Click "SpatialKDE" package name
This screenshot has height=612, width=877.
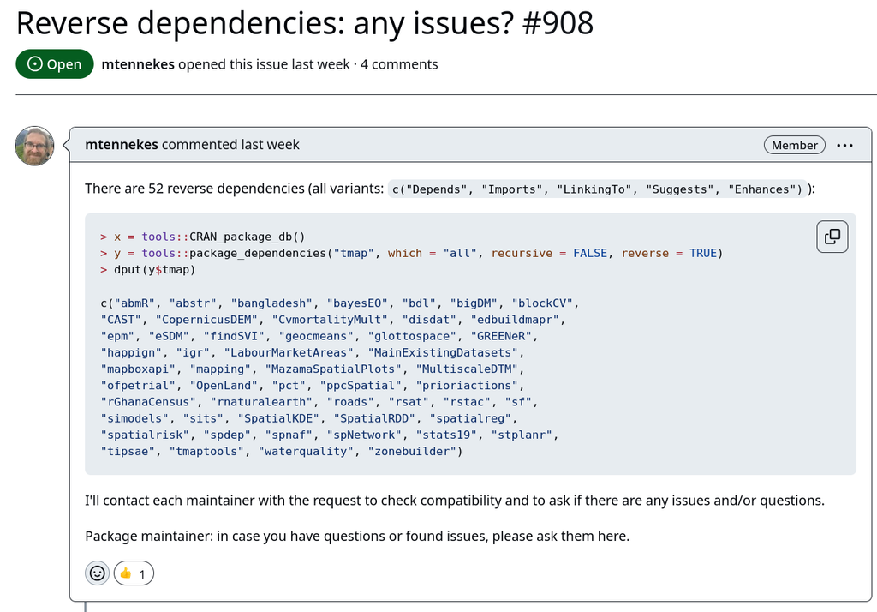pos(278,418)
